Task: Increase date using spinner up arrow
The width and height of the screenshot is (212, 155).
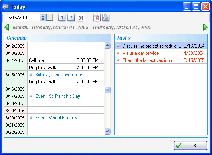Action: 43,16
